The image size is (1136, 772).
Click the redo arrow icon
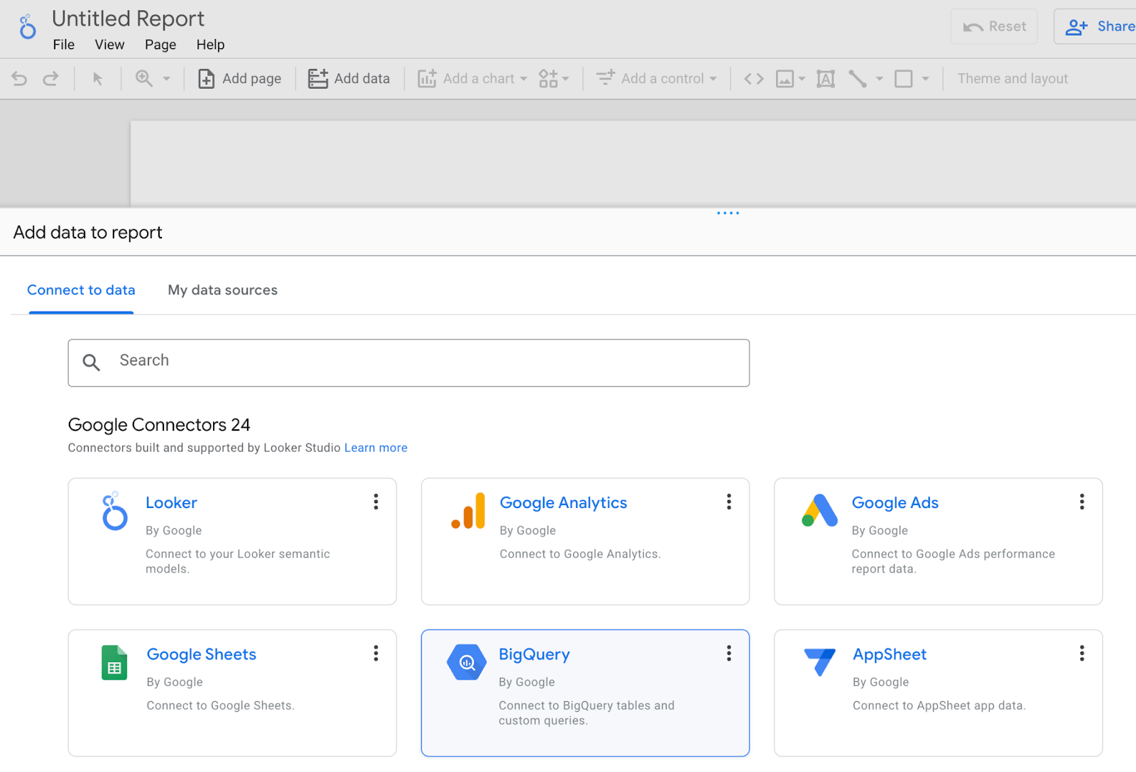click(50, 79)
